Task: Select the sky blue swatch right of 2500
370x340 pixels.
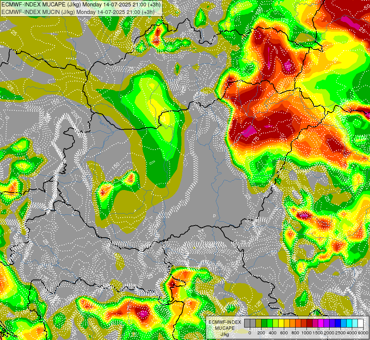Action: point(344,323)
